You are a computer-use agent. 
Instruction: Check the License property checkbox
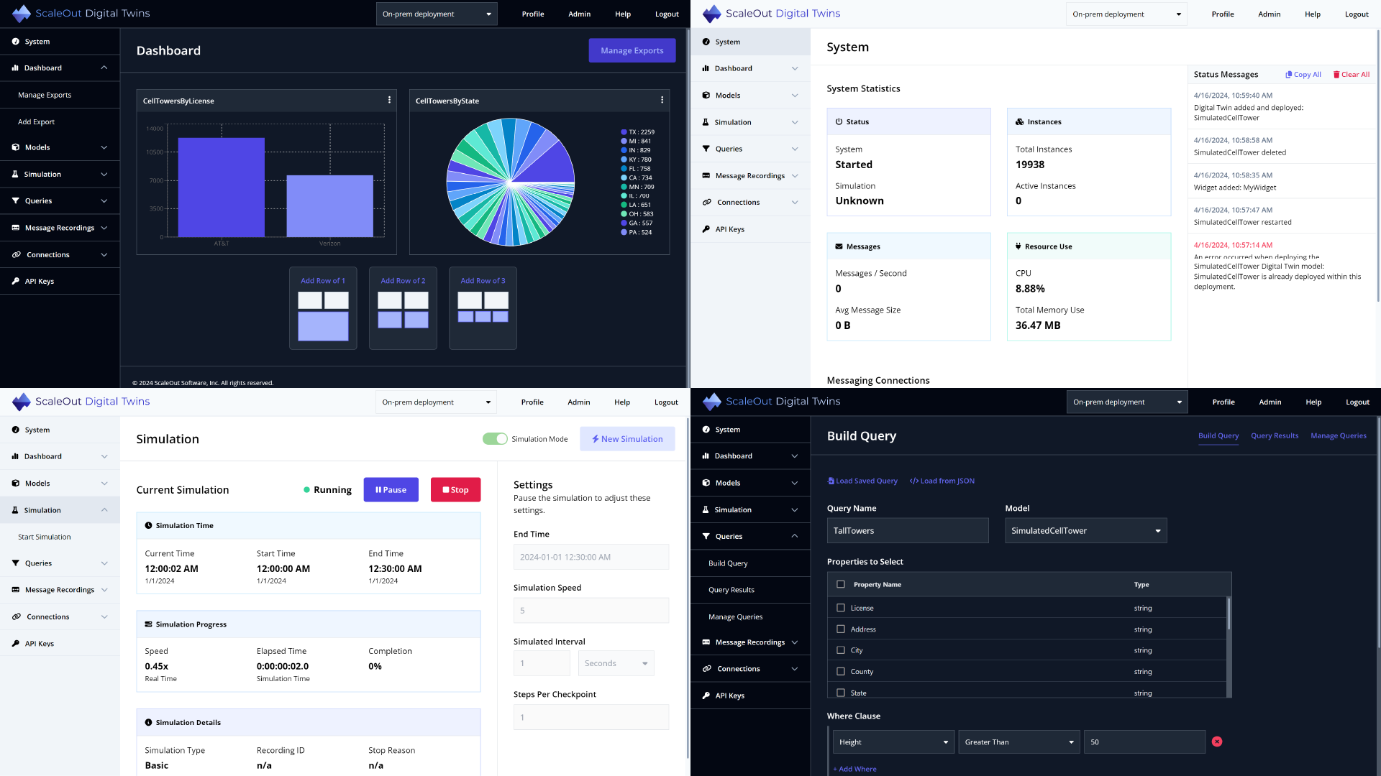click(841, 608)
